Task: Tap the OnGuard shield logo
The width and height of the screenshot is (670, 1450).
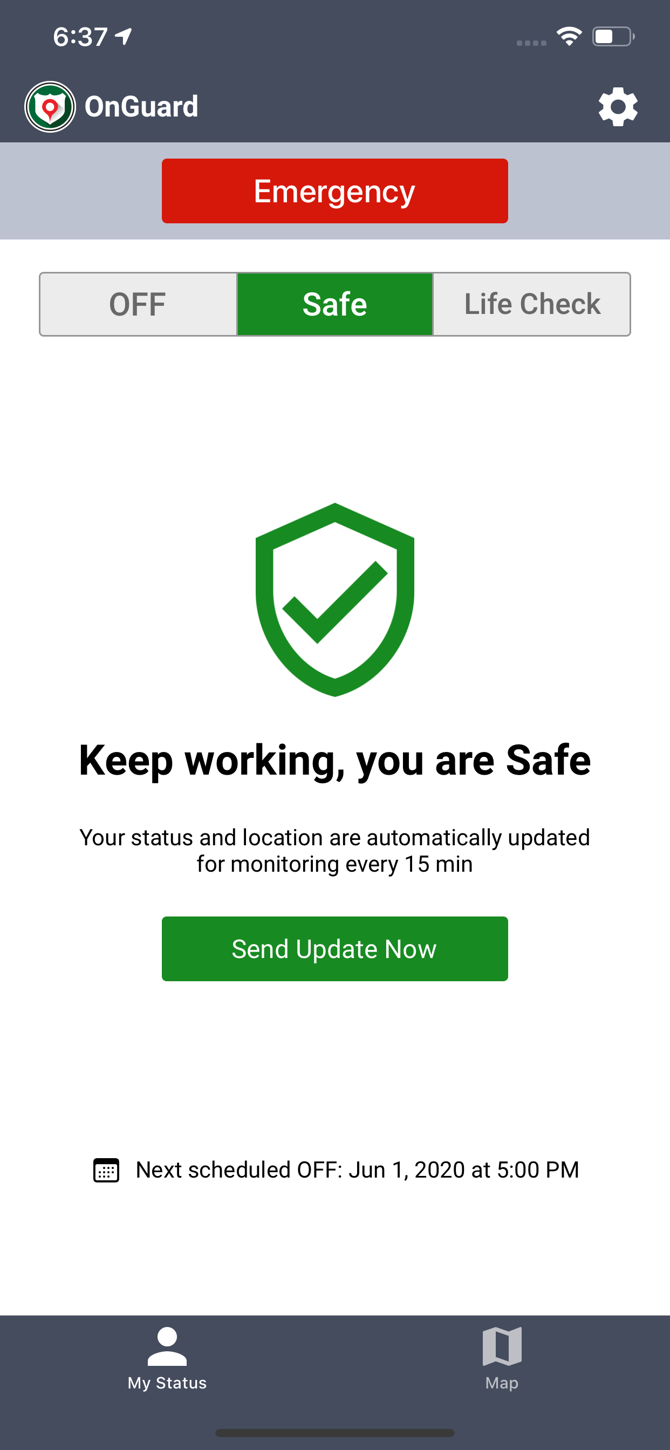Action: (50, 106)
